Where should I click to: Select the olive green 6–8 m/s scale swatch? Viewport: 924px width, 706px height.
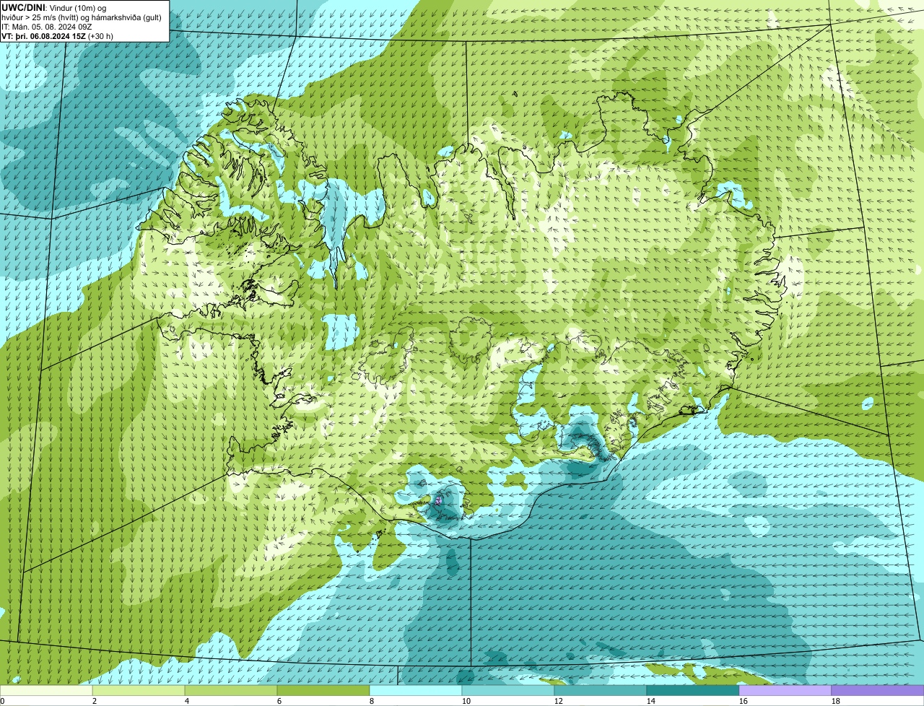point(323,690)
